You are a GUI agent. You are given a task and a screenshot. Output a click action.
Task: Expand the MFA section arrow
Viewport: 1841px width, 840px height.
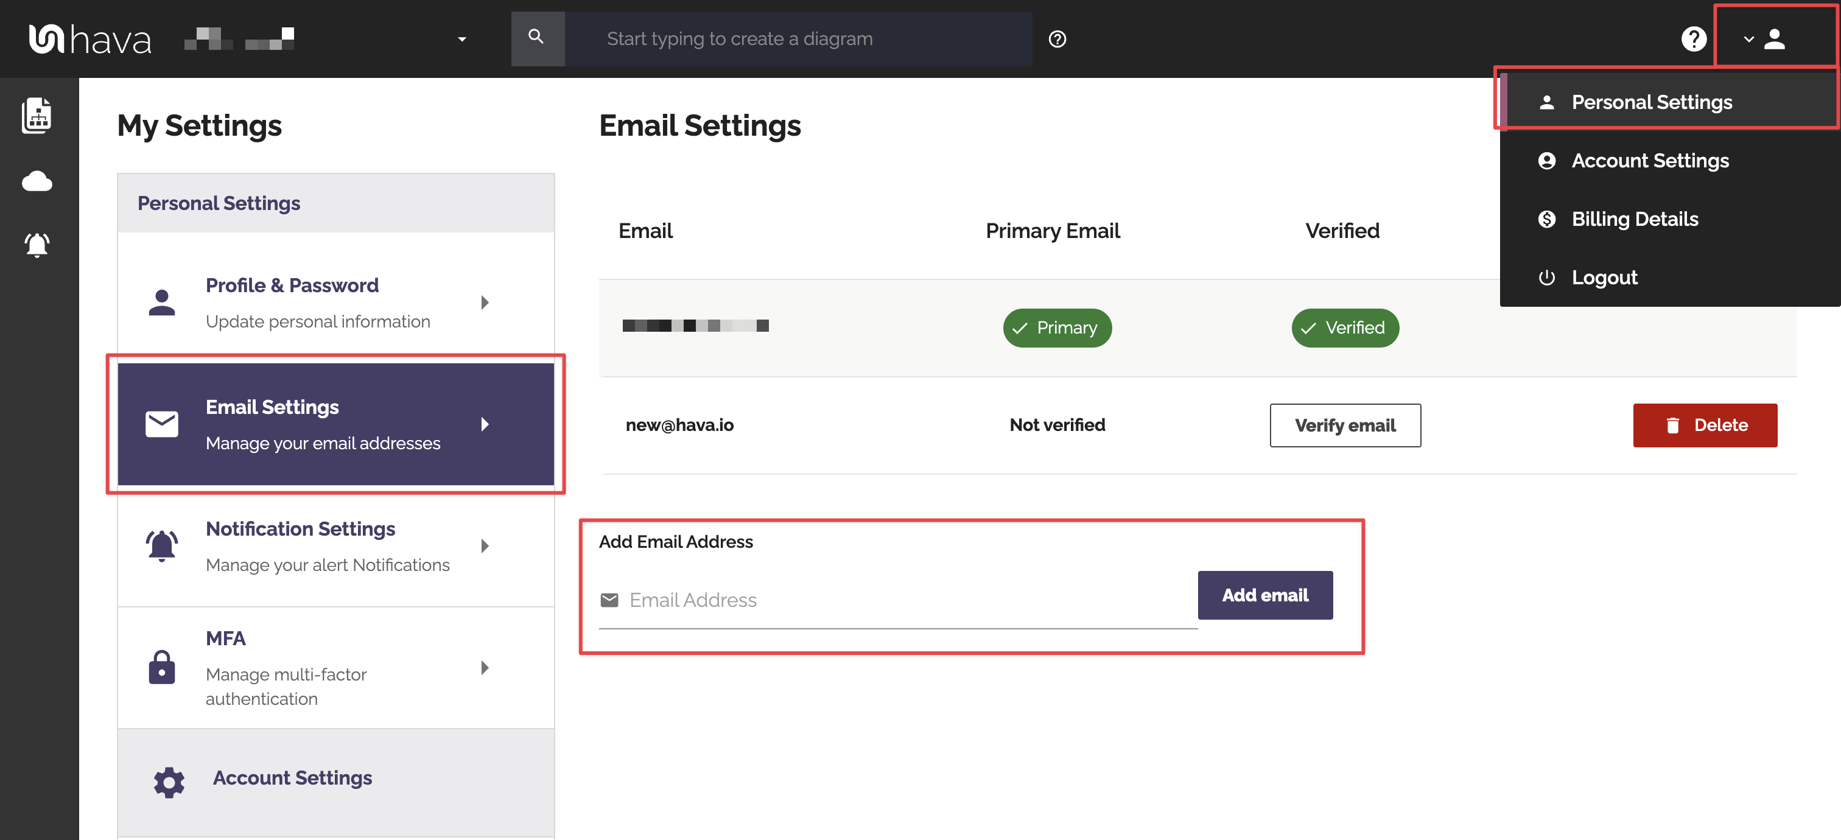[485, 668]
